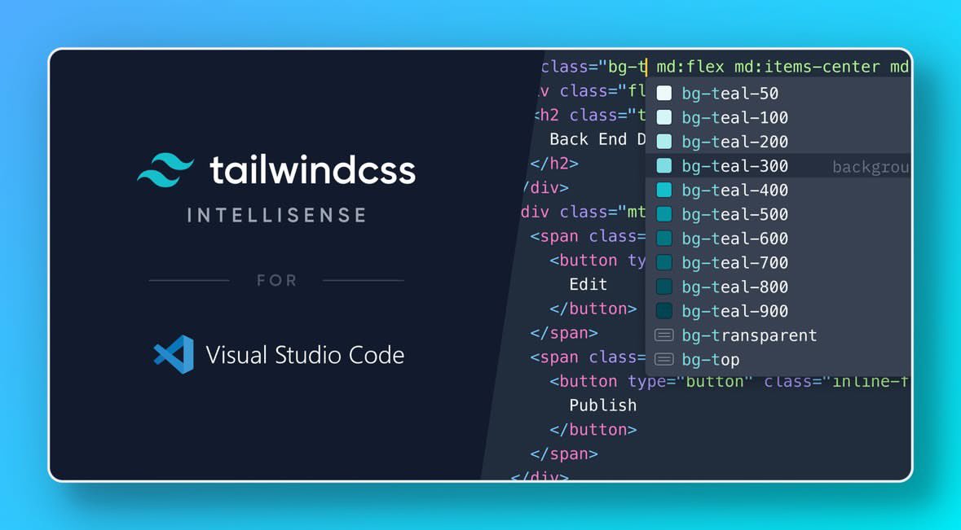Click the bg-teal-700 color swatch
Image resolution: width=961 pixels, height=530 pixels.
[663, 262]
